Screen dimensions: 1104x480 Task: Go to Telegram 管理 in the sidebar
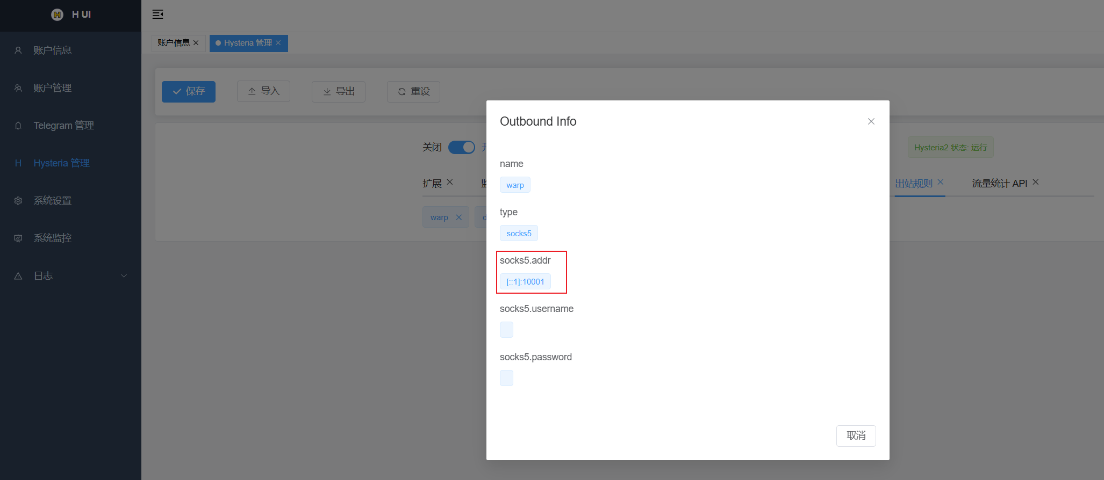point(70,126)
